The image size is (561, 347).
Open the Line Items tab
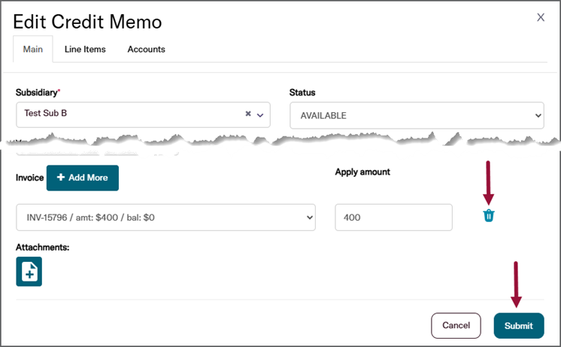pos(85,50)
